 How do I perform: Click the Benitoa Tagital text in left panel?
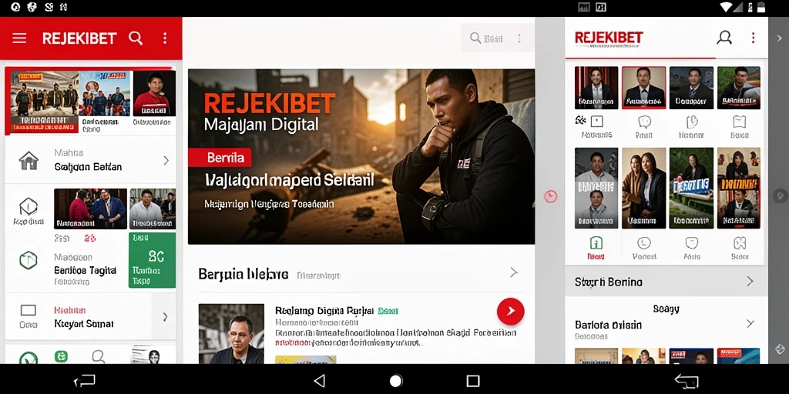(x=86, y=270)
